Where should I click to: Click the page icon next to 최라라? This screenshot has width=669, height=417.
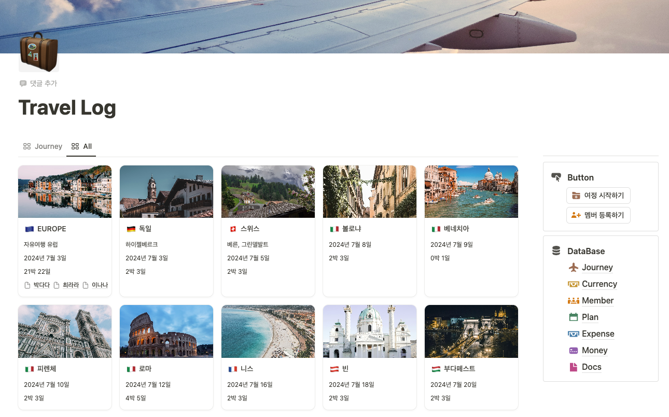point(57,285)
